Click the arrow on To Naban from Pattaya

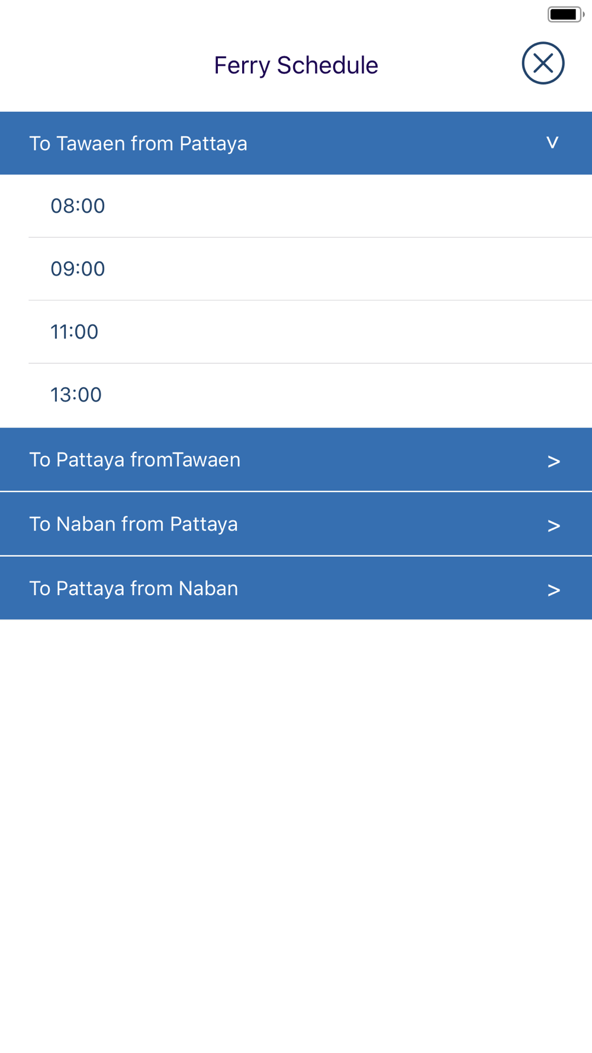554,526
